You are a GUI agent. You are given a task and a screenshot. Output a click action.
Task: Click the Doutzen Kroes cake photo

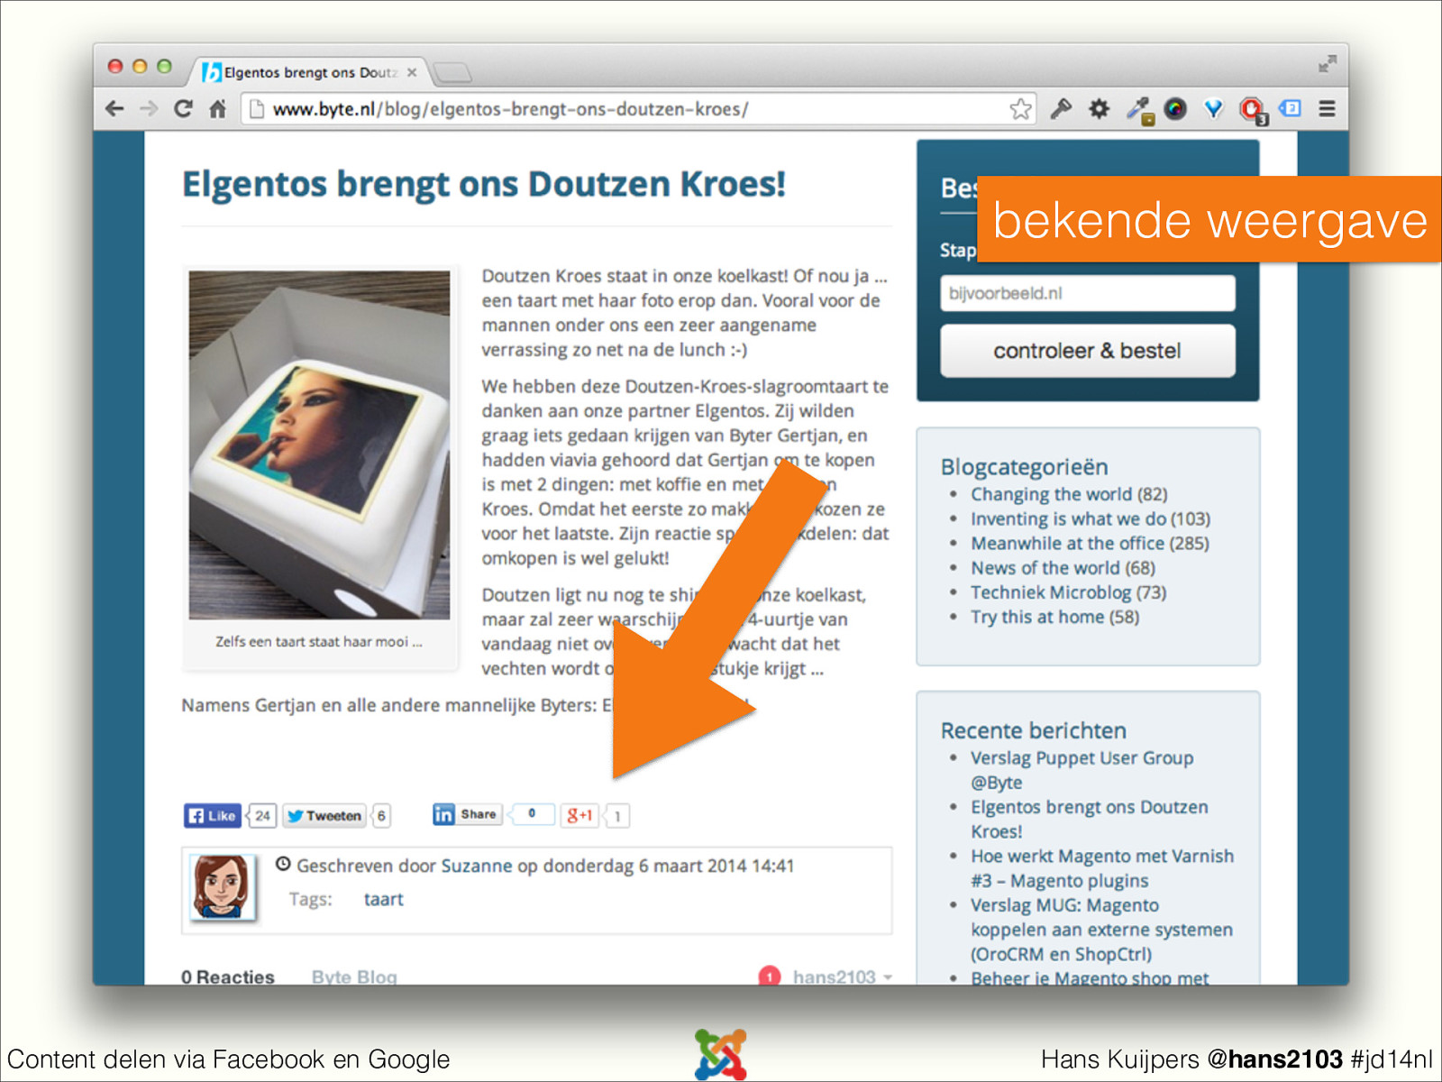(319, 445)
